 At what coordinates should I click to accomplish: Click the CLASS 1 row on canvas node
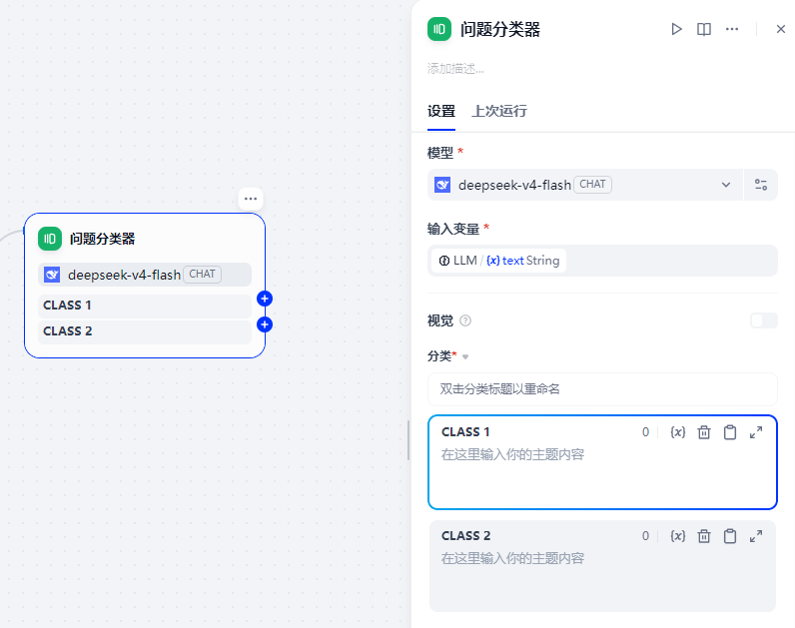(x=145, y=306)
